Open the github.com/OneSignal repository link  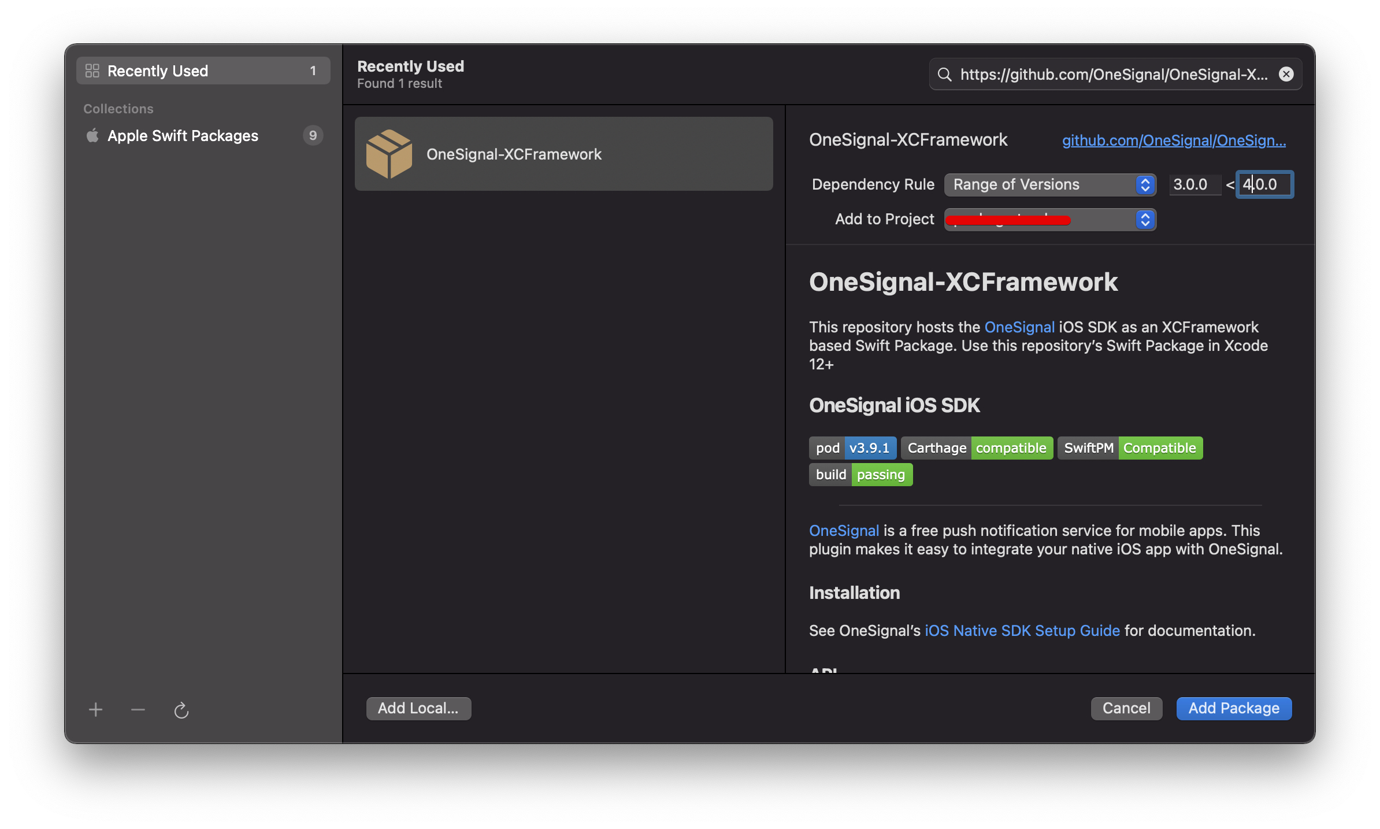pyautogui.click(x=1173, y=140)
